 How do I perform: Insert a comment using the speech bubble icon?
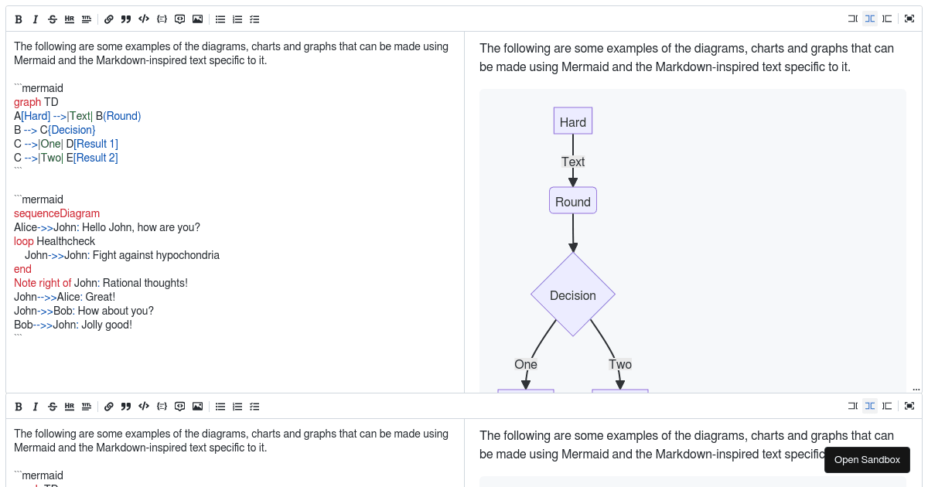tap(179, 19)
